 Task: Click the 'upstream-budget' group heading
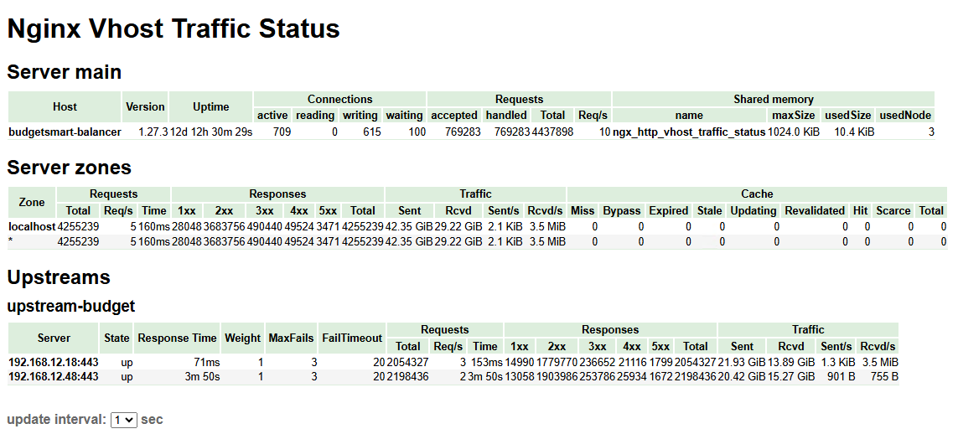pos(71,306)
